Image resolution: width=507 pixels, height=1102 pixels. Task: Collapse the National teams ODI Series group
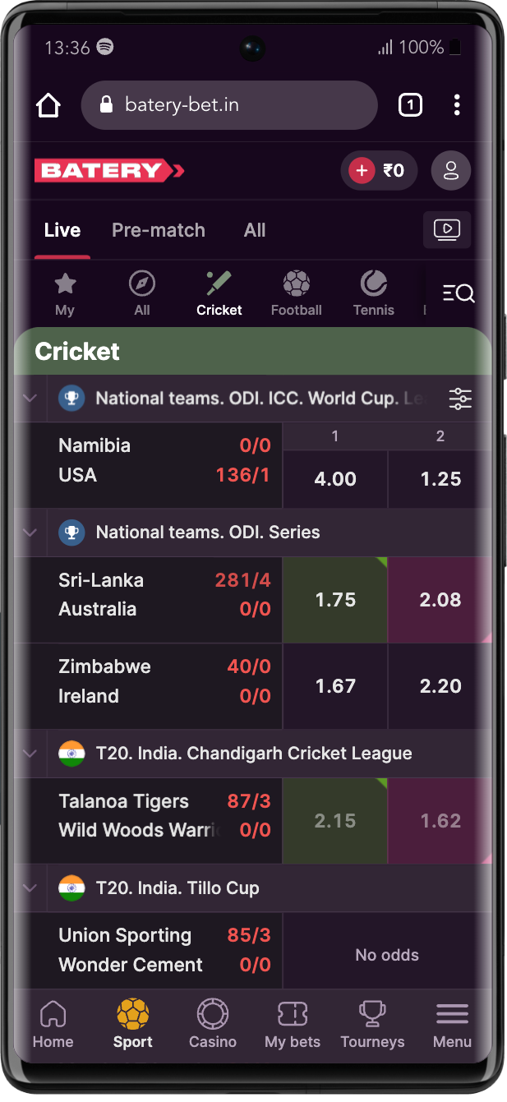coord(30,533)
